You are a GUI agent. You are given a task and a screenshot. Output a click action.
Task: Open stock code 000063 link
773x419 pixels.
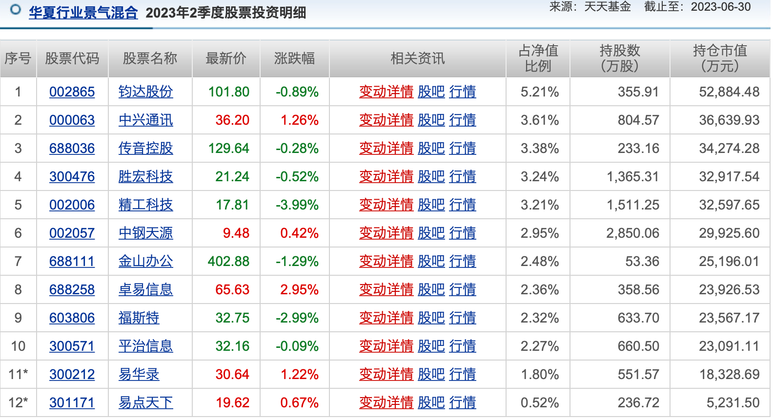click(72, 120)
